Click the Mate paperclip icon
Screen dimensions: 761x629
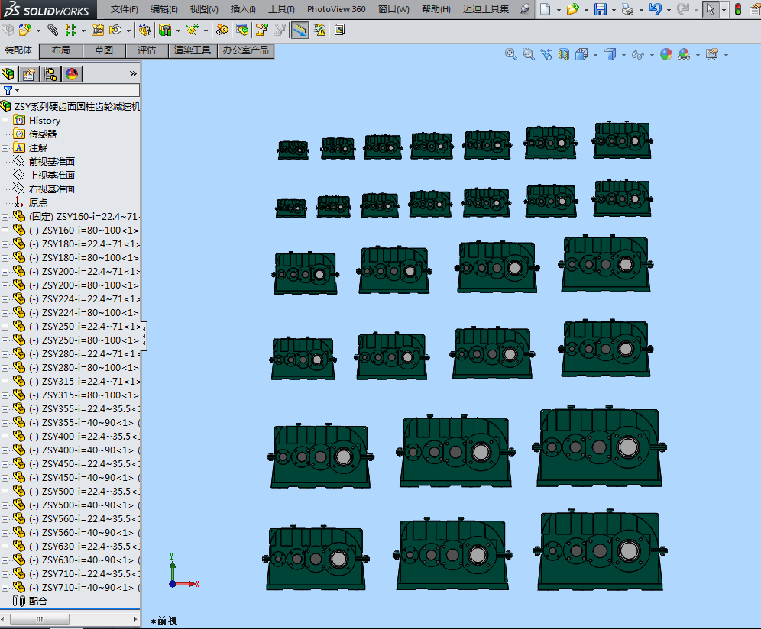click(53, 30)
